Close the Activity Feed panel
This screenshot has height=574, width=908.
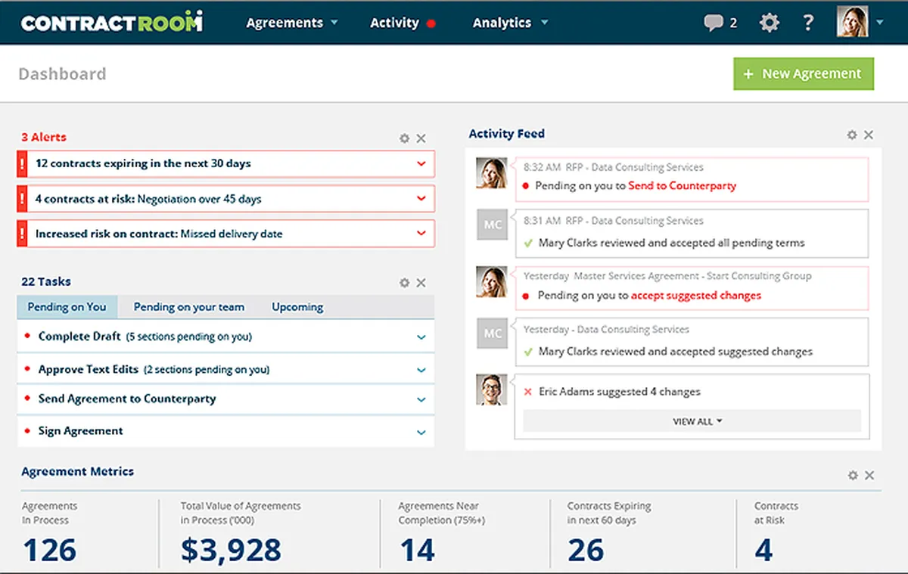click(869, 135)
